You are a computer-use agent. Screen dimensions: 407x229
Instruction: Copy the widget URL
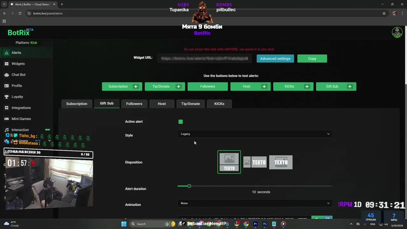[x=312, y=59]
